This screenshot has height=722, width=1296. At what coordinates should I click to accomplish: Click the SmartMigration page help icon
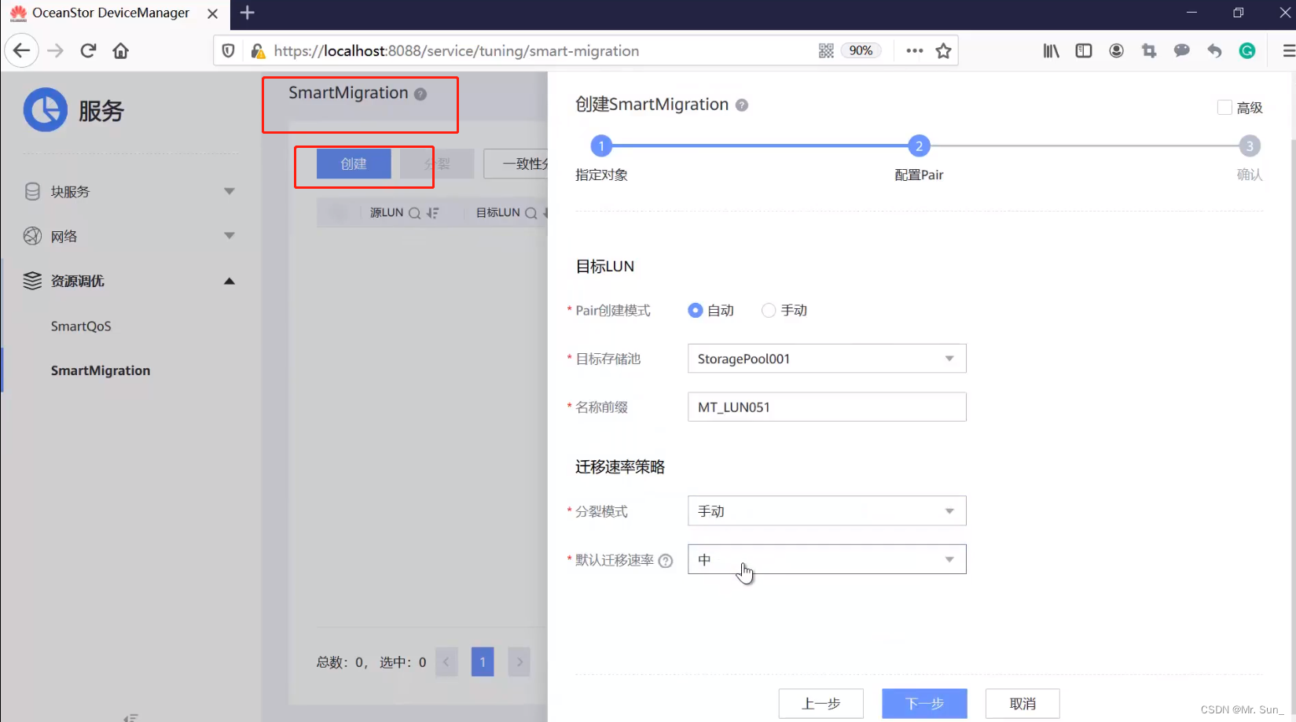pyautogui.click(x=420, y=94)
